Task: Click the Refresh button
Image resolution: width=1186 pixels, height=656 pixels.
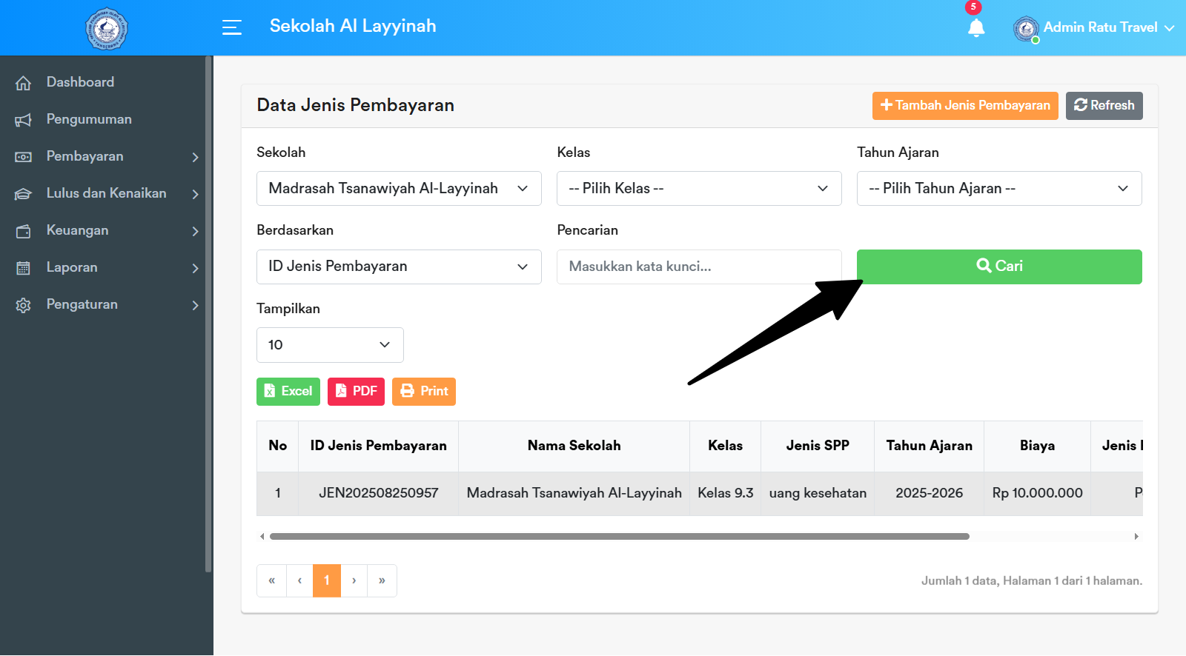Action: click(x=1104, y=105)
